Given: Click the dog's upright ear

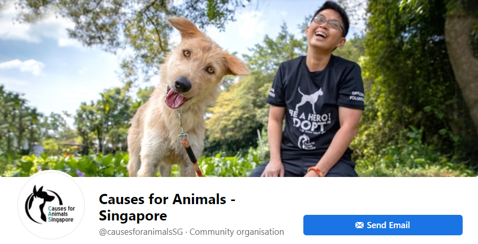Looking at the screenshot, I should pyautogui.click(x=185, y=27).
